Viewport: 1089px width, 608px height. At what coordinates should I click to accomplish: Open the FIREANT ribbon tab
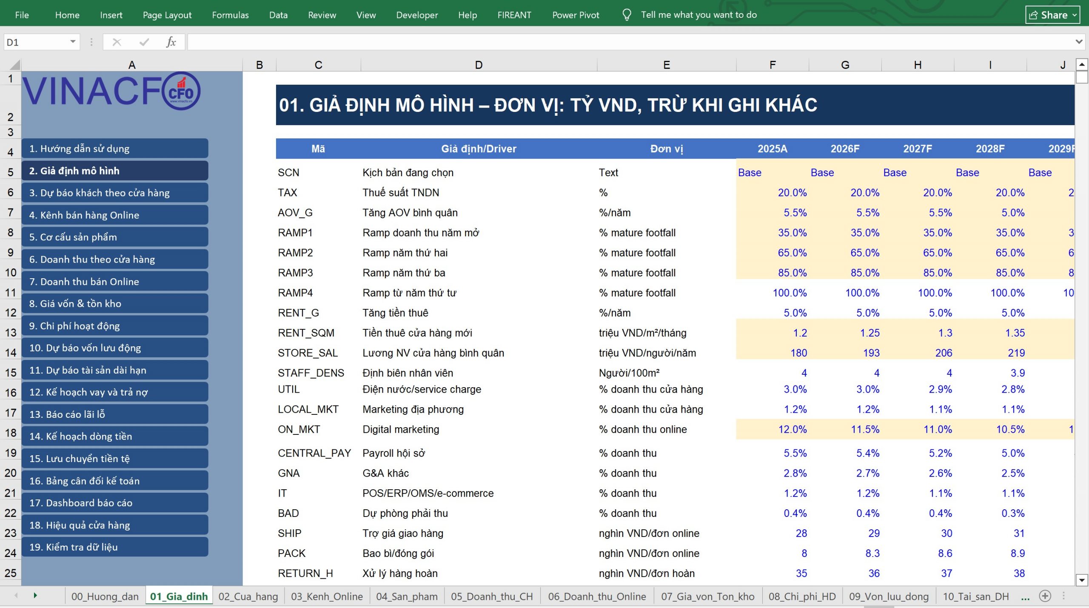(x=514, y=15)
